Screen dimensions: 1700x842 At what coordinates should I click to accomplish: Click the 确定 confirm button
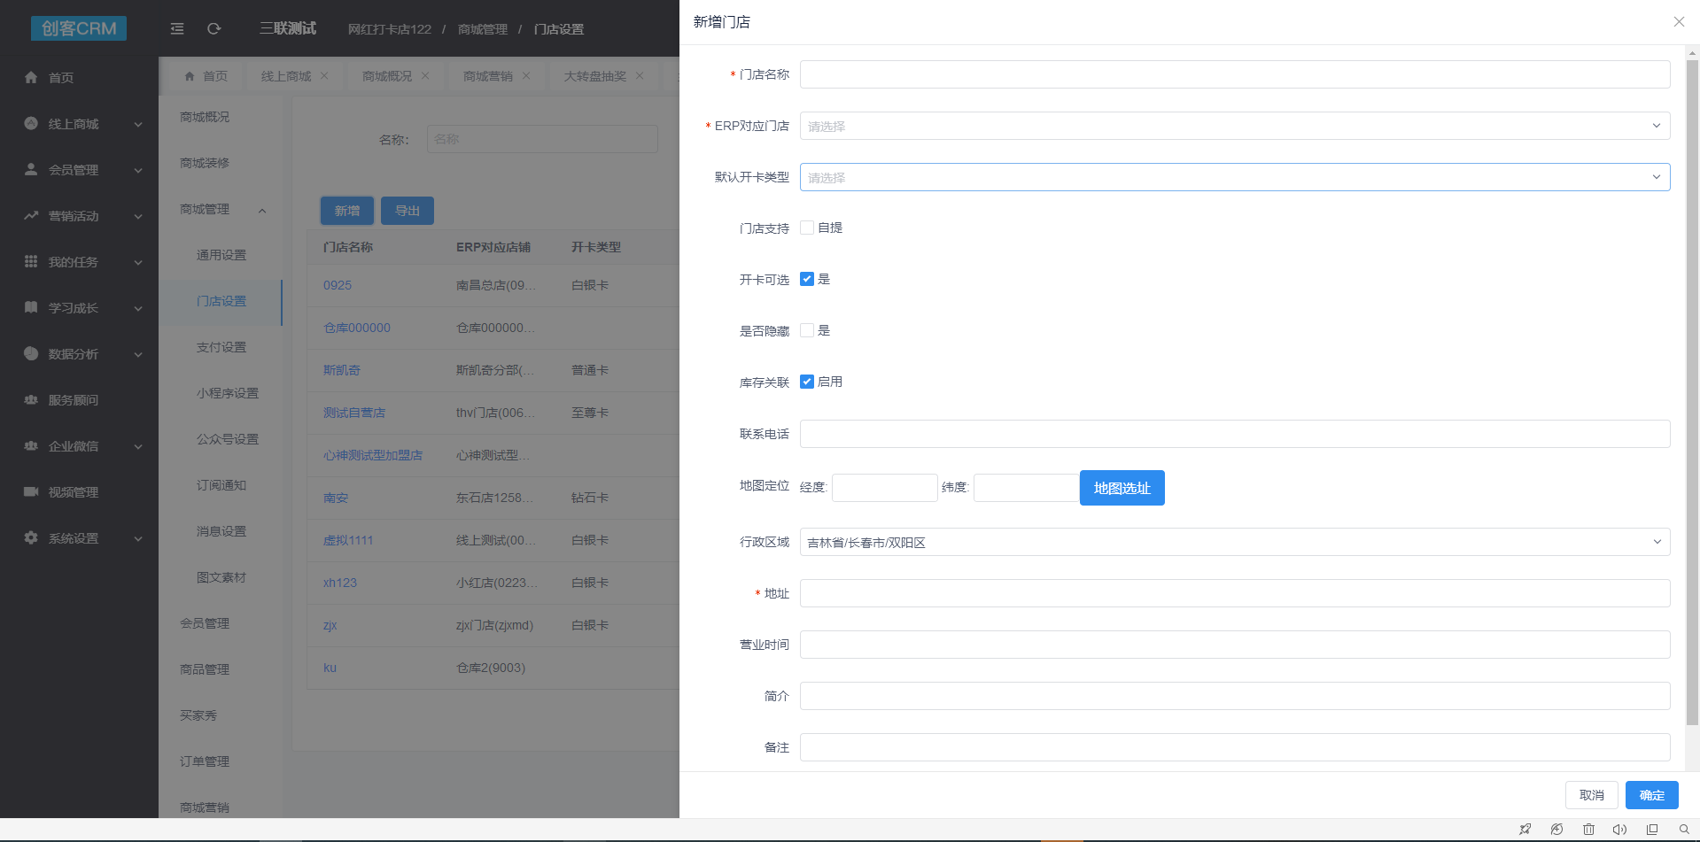1651,795
